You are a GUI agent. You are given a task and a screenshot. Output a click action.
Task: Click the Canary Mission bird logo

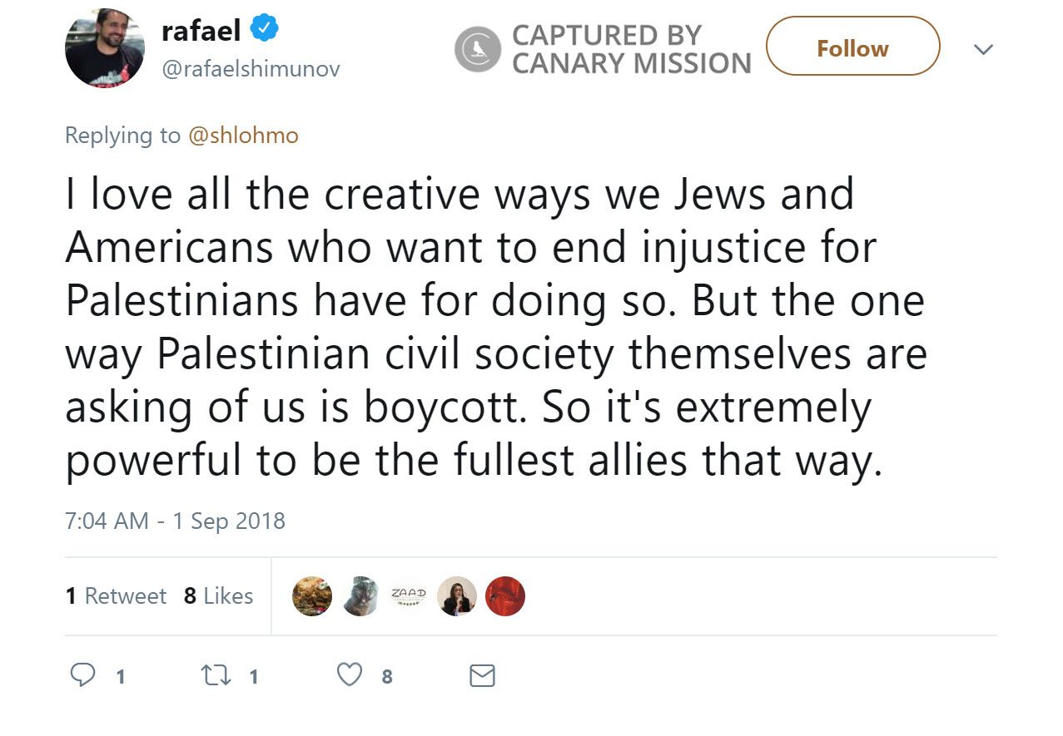point(477,48)
